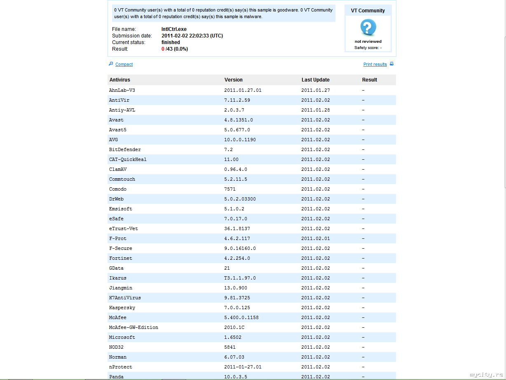Click the VT Community heading
This screenshot has width=506, height=380.
point(368,11)
